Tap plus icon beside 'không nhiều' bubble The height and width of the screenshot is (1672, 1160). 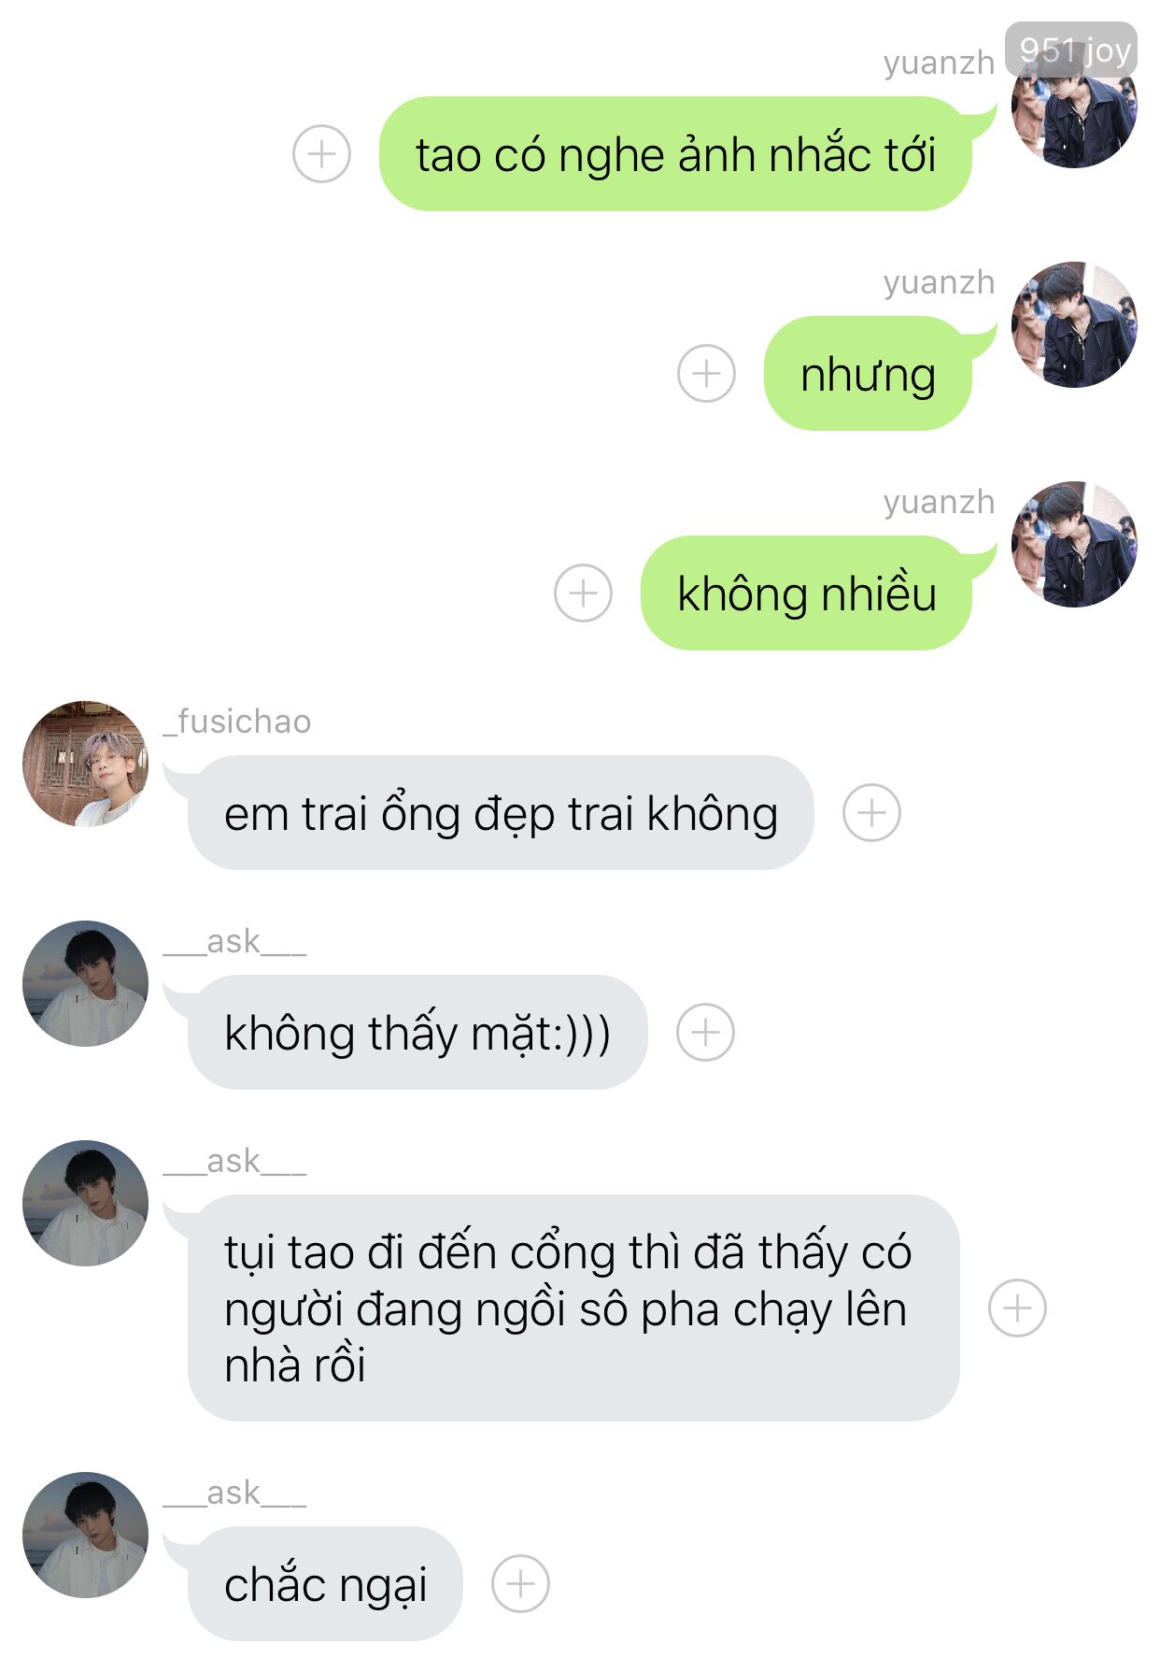pos(583,593)
